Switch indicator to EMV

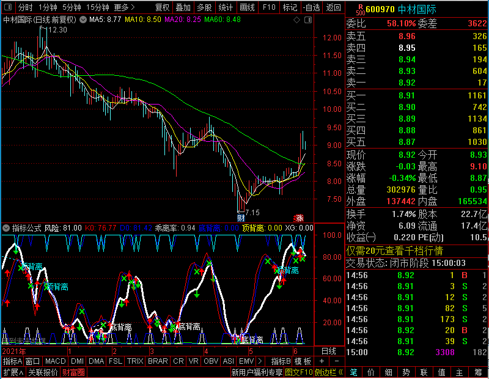246,361
